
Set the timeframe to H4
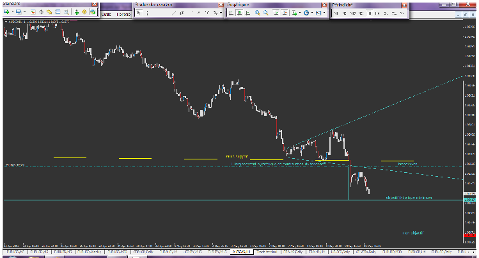(377, 13)
